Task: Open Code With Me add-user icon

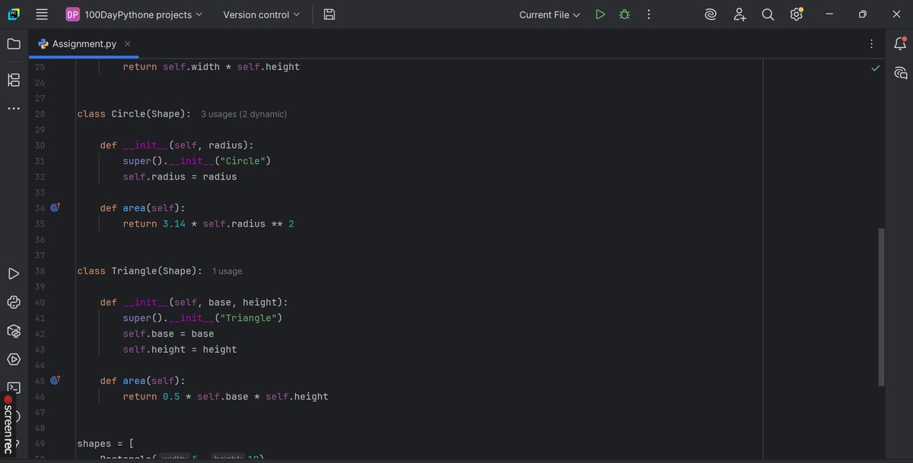Action: [x=740, y=14]
